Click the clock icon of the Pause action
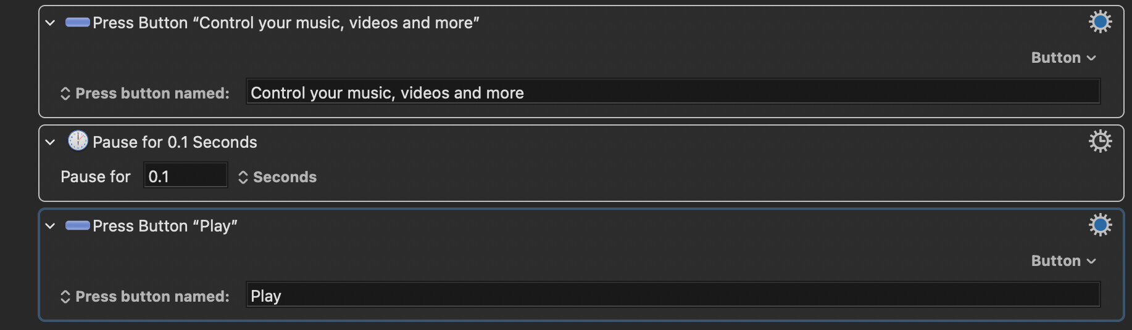The image size is (1132, 330). click(x=78, y=141)
